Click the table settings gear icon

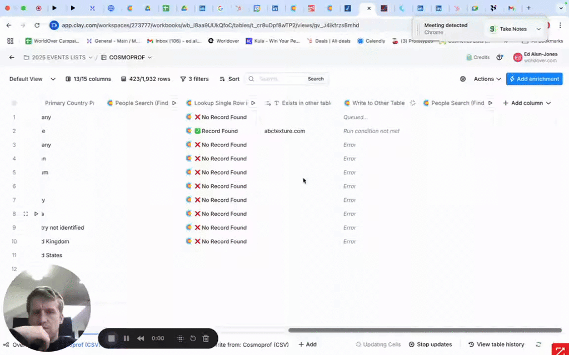point(463,79)
